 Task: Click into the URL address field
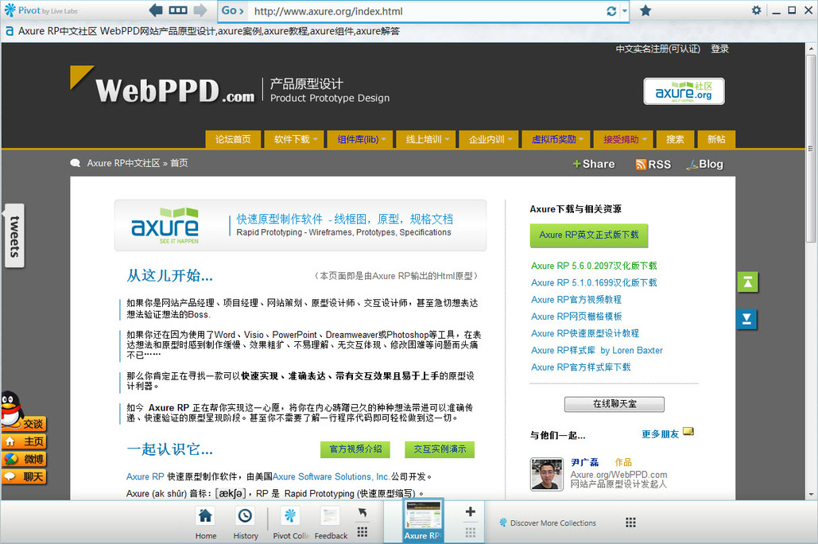tap(427, 11)
